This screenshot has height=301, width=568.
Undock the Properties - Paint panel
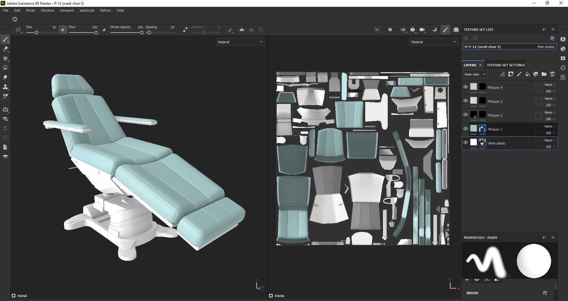pyautogui.click(x=544, y=237)
